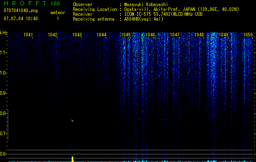Click the 1047 time tick label
The height and width of the screenshot is (162, 256).
[x=175, y=35]
